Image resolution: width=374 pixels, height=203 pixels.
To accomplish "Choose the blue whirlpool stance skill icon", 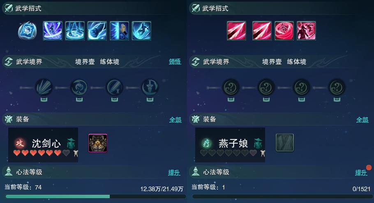I will (75, 31).
